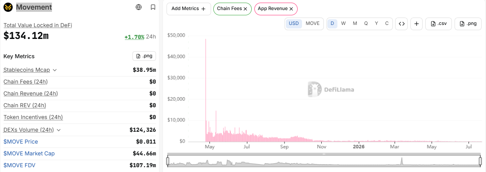Click the Chain Fees (24h) label
This screenshot has width=486, height=172.
coord(25,82)
